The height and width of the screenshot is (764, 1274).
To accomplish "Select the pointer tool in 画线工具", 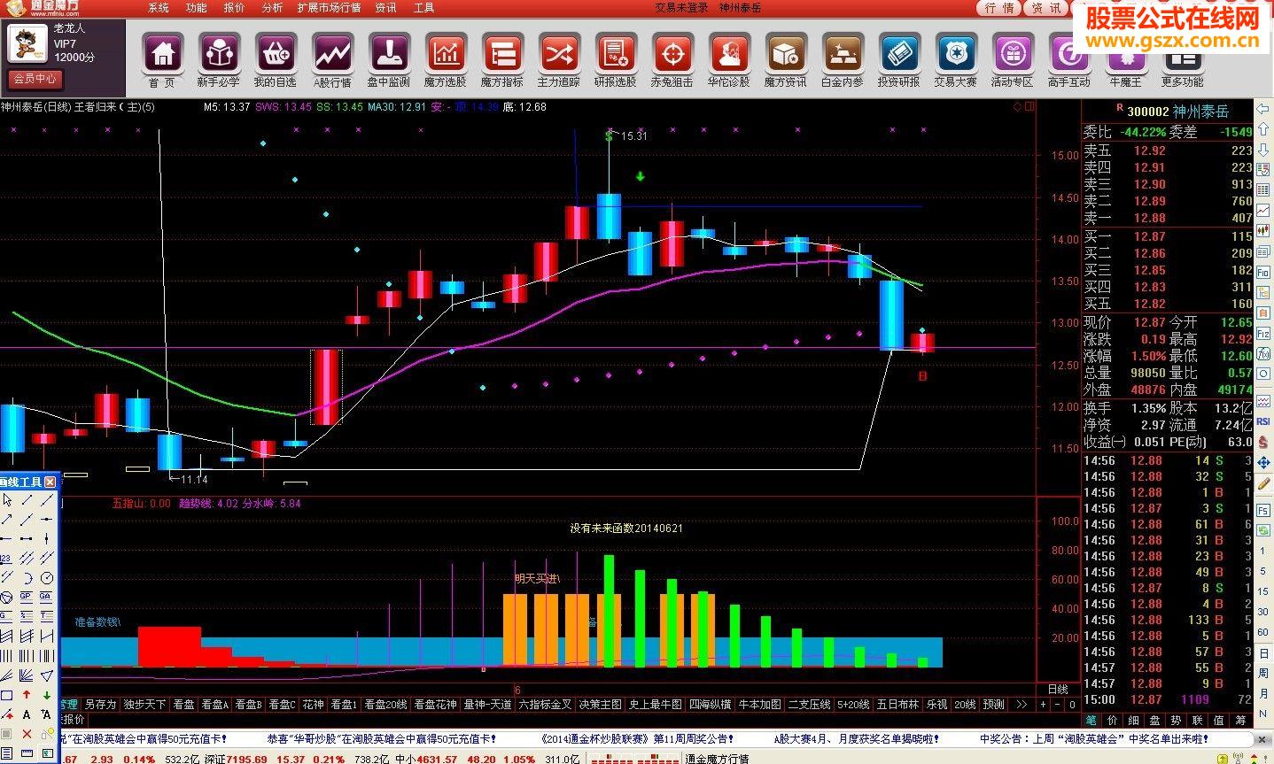I will 8,500.
